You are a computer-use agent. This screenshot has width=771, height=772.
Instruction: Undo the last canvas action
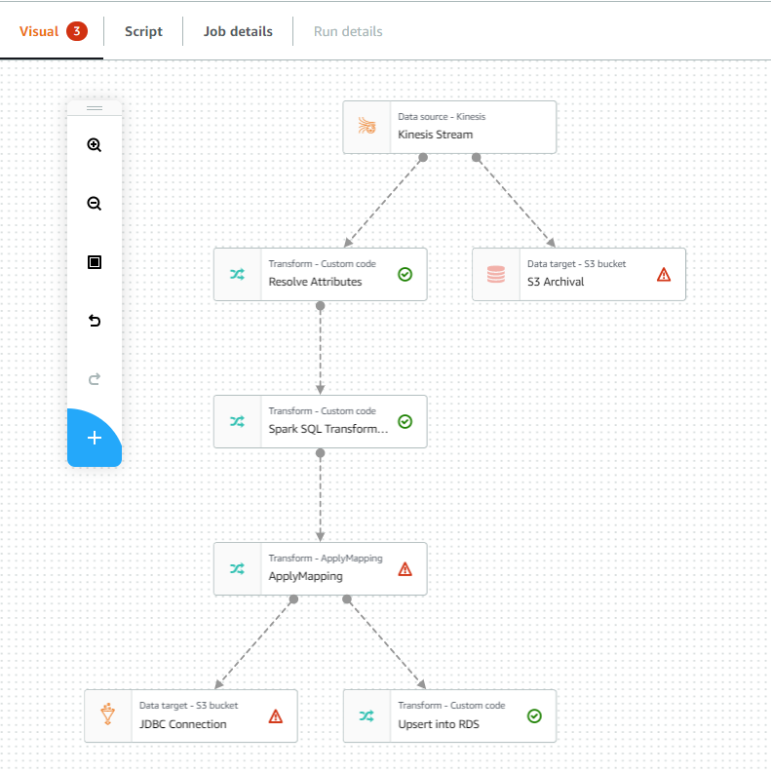click(x=95, y=321)
